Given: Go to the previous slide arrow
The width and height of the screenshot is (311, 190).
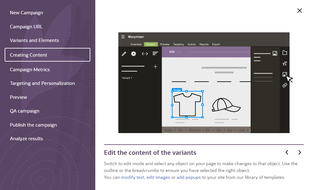Looking at the screenshot, I should 287,152.
